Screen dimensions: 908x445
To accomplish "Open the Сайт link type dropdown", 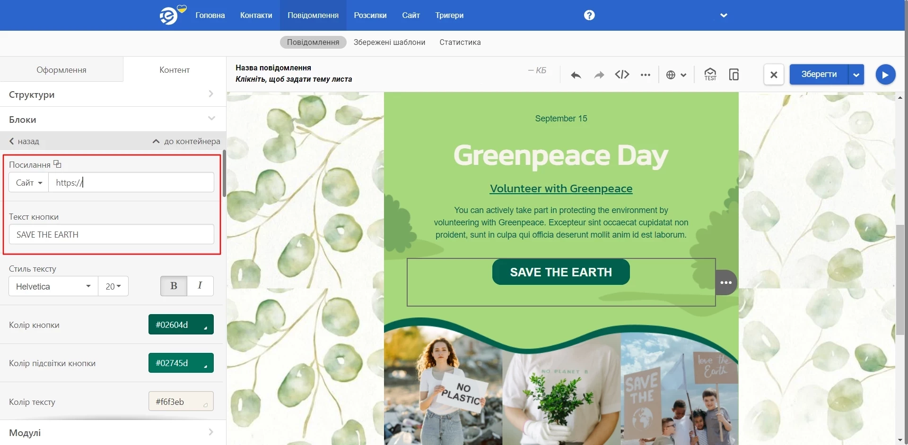I will (29, 182).
